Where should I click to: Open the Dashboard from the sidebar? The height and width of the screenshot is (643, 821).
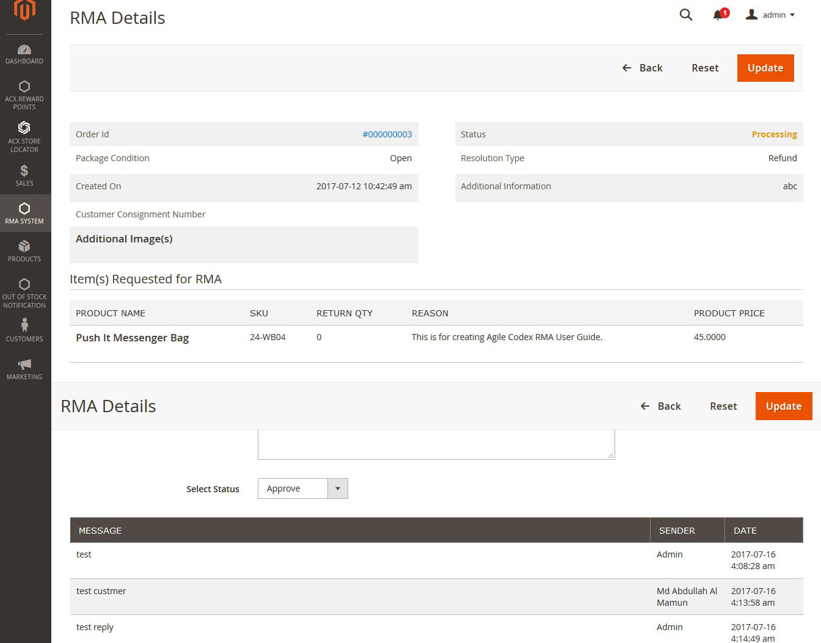coord(24,54)
